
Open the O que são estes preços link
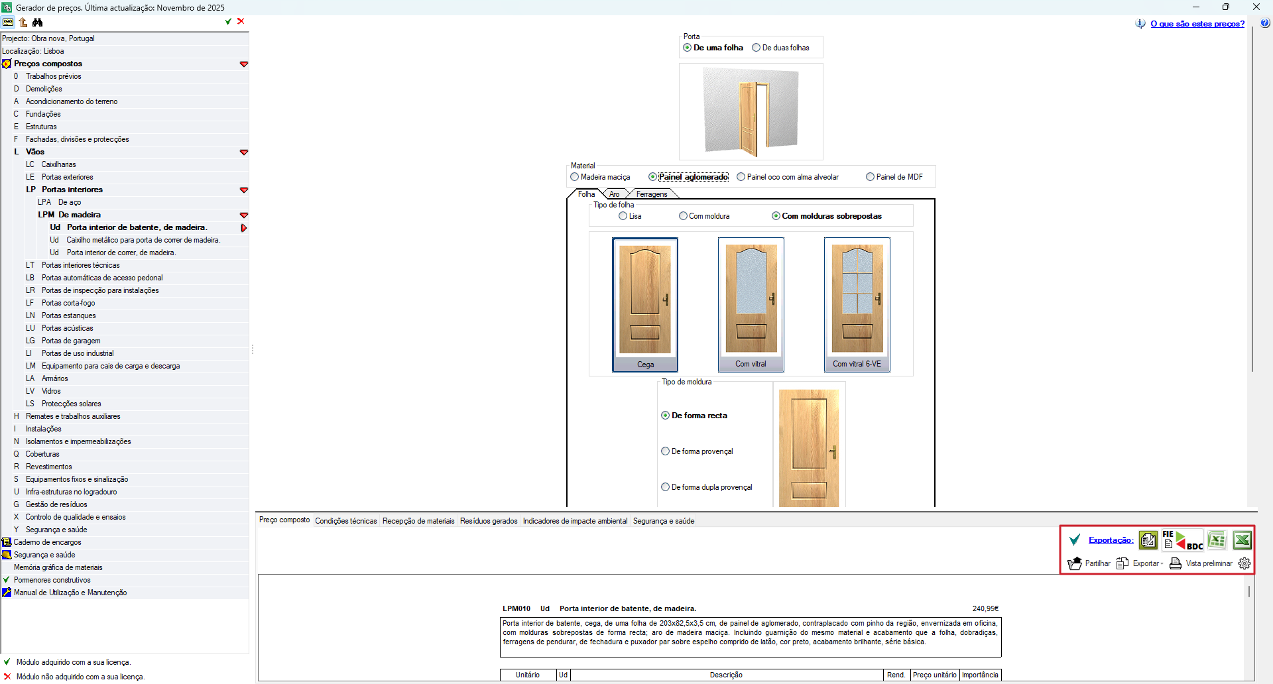(1197, 24)
